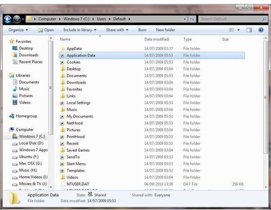
Task: Toggle the preview pane icon
Action: [x=249, y=30]
